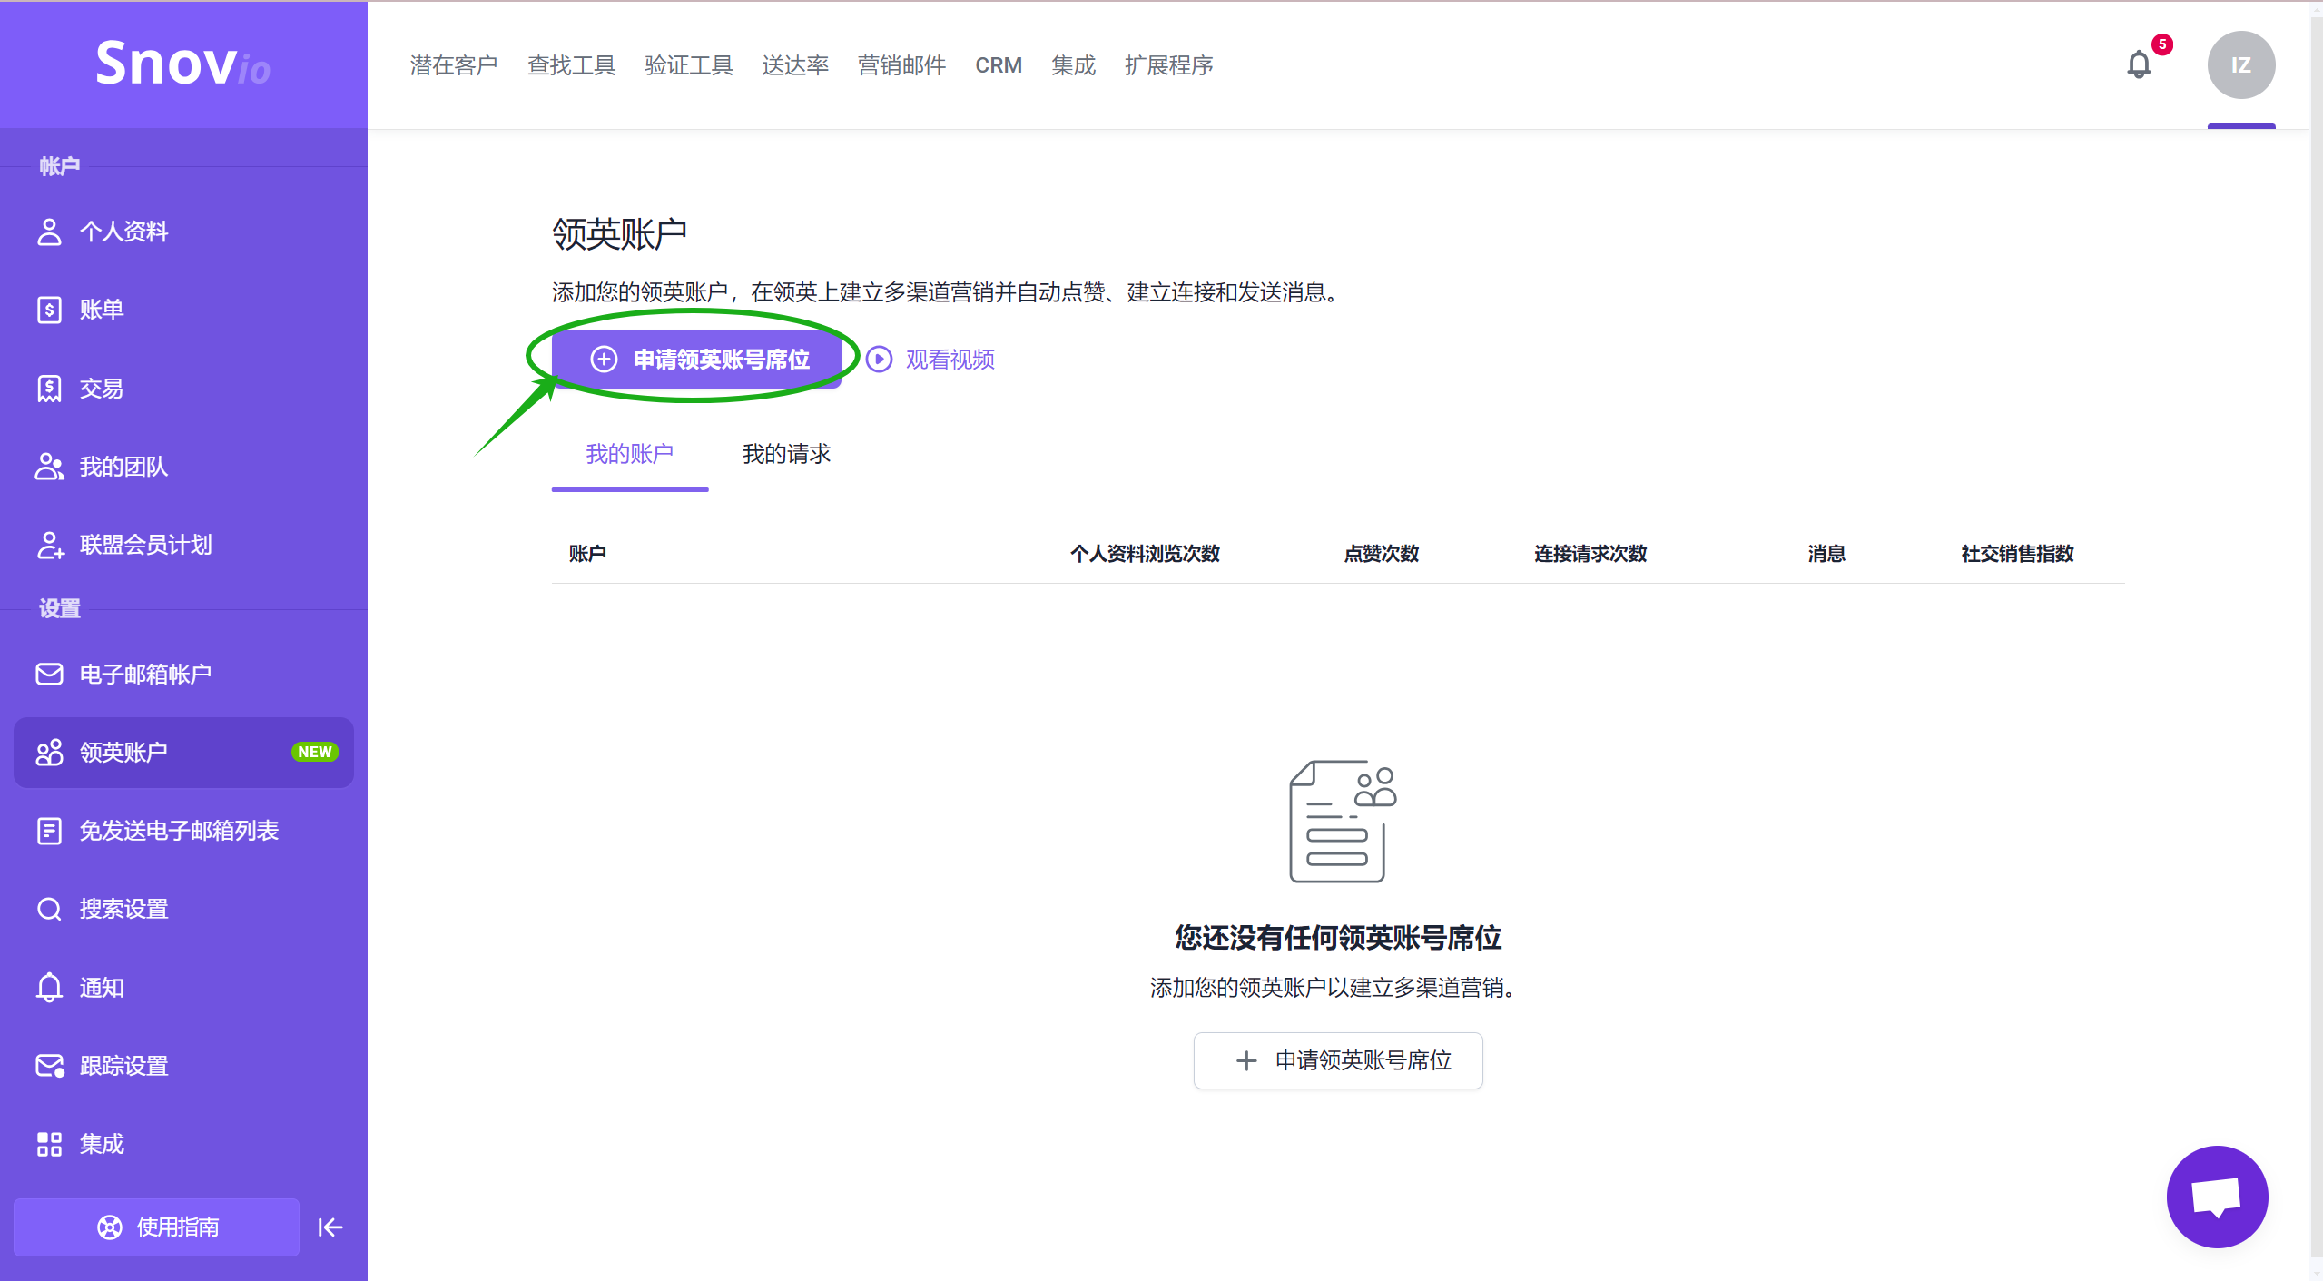Click the 联盟会员计划 icon

coord(49,545)
